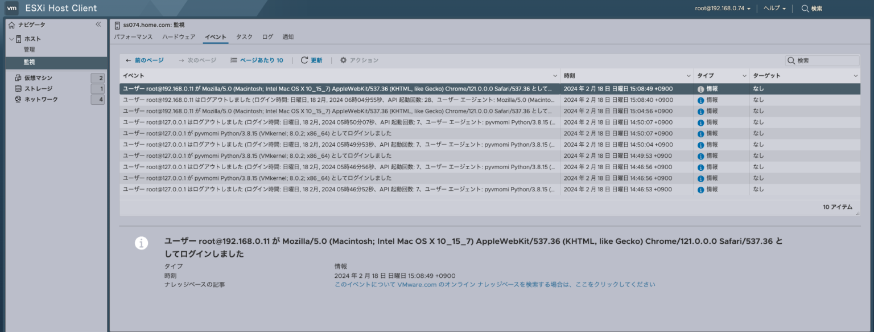The image size is (874, 332).
Task: Click info icon on 14:49:53 event row
Action: click(x=700, y=156)
